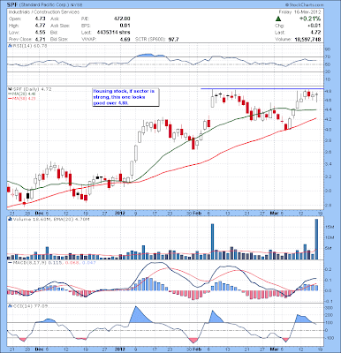The height and width of the screenshot is (353, 341).
Task: Click the SPF ticker symbol heading
Action: click(11, 5)
